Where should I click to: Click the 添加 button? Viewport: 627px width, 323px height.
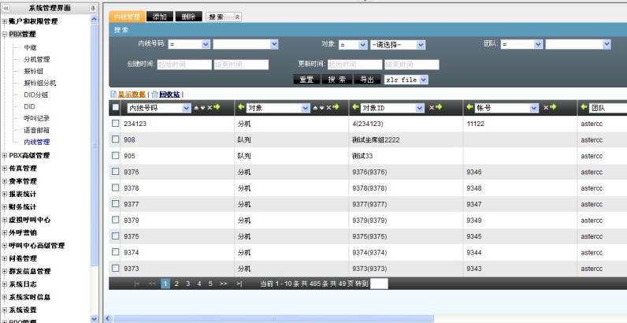[x=160, y=16]
